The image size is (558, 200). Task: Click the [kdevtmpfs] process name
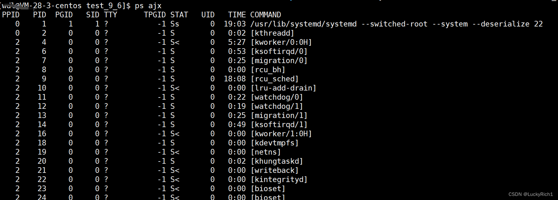(x=275, y=143)
